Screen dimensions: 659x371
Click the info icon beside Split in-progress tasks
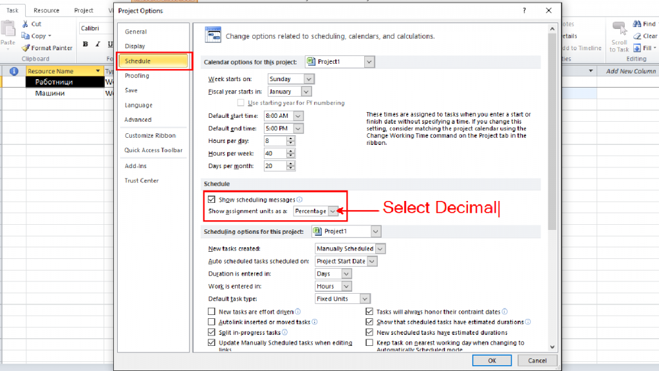click(x=284, y=332)
